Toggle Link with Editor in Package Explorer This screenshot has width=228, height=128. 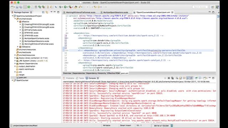(x=47, y=12)
